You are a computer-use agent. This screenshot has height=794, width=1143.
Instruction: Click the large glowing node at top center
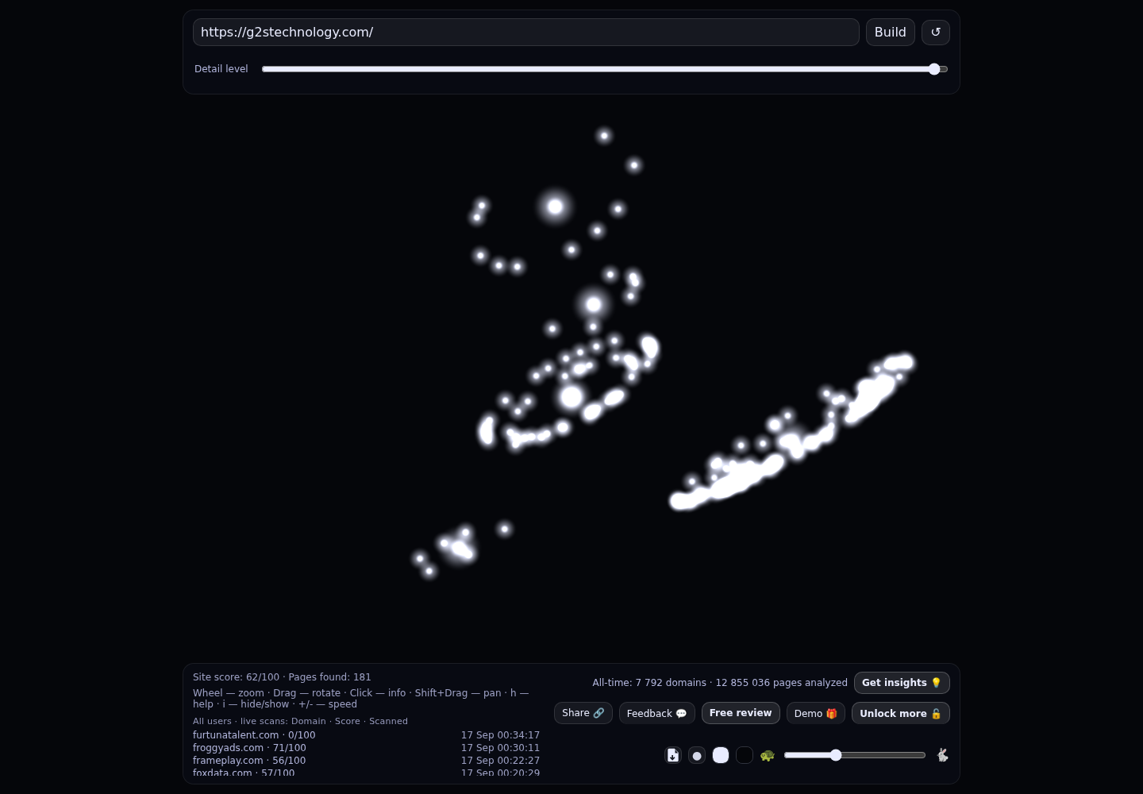(x=555, y=206)
